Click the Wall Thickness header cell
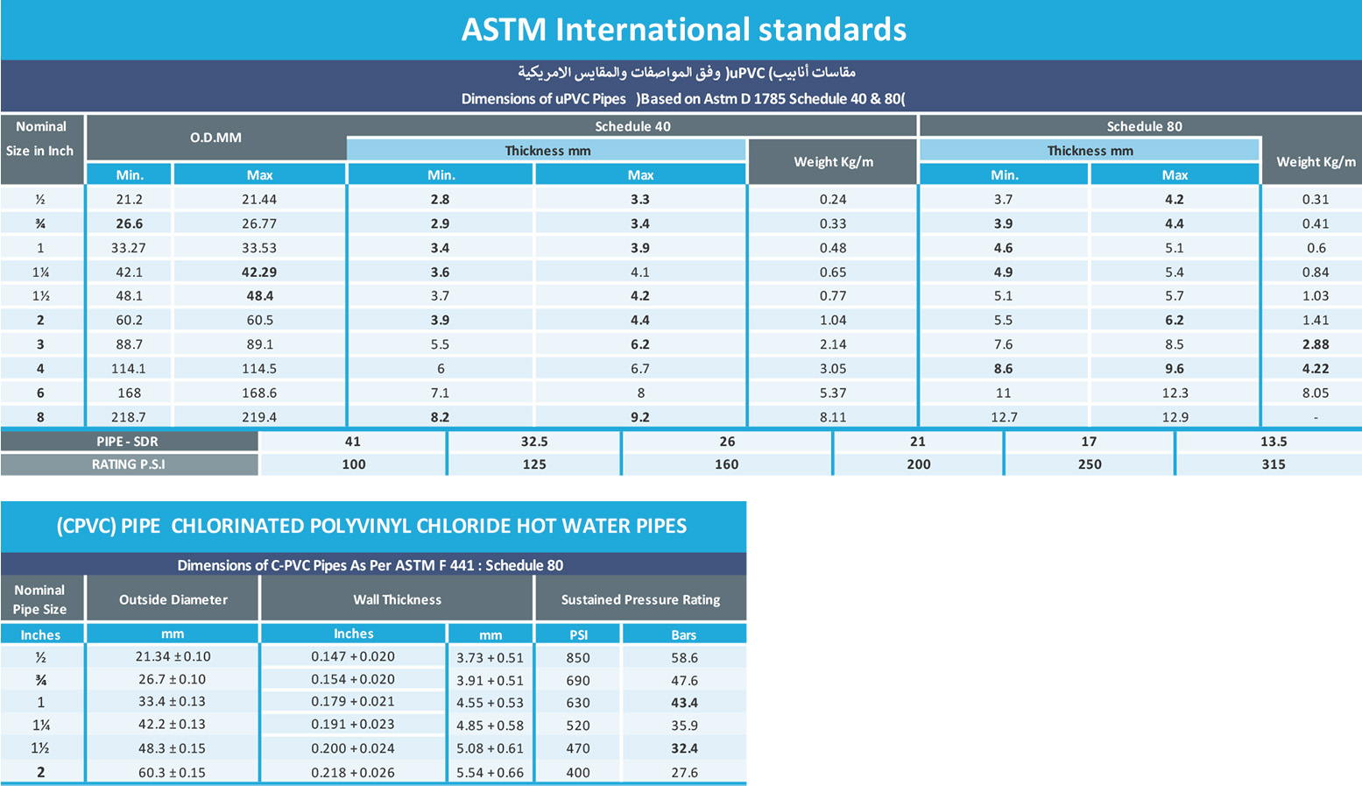Viewport: 1362px width, 786px height. (x=397, y=599)
